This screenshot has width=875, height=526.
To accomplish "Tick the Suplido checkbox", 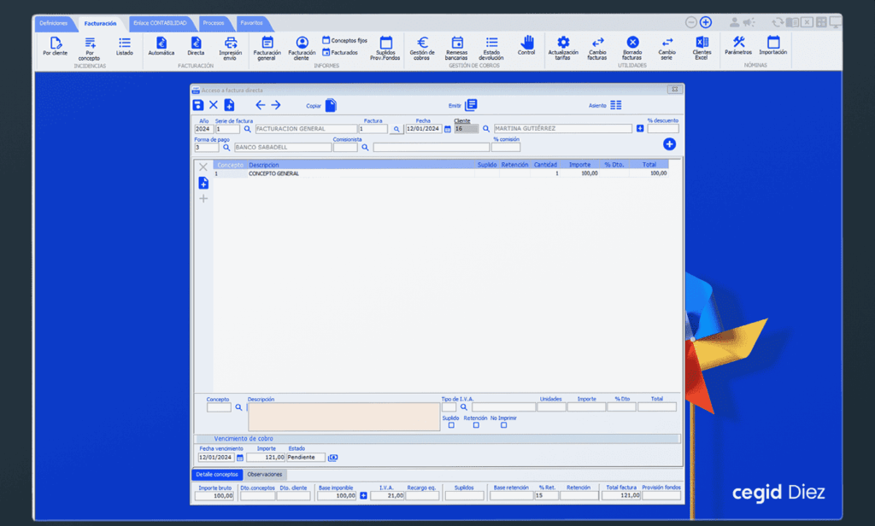I will coord(451,425).
